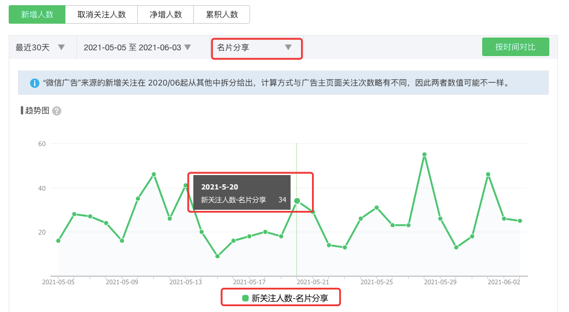
Task: Click the last data point at 2021-06-03
Action: point(520,221)
